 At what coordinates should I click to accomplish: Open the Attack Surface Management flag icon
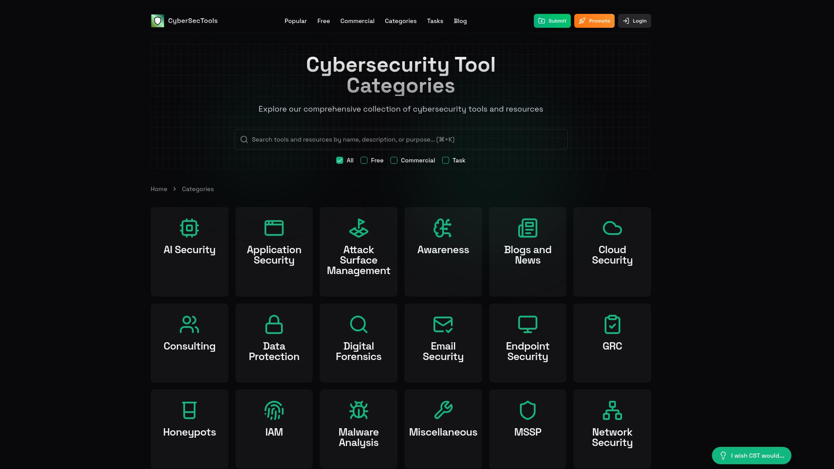click(358, 228)
